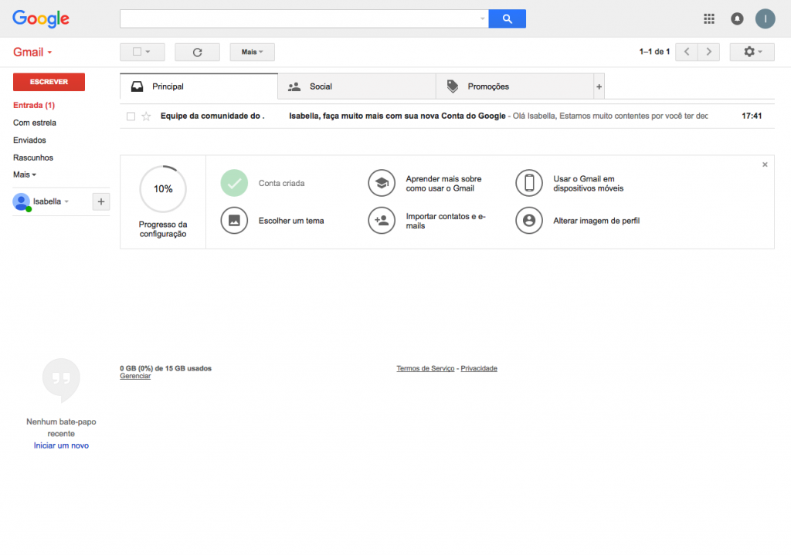791x555 pixels.
Task: Refresh the inbox
Action: coord(197,52)
